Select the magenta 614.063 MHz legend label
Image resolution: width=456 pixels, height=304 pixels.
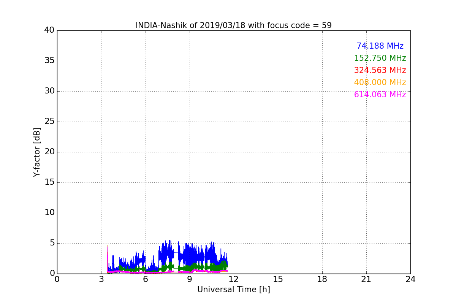point(380,95)
